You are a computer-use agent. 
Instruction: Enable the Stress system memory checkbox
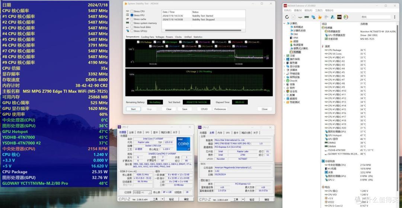click(x=132, y=23)
